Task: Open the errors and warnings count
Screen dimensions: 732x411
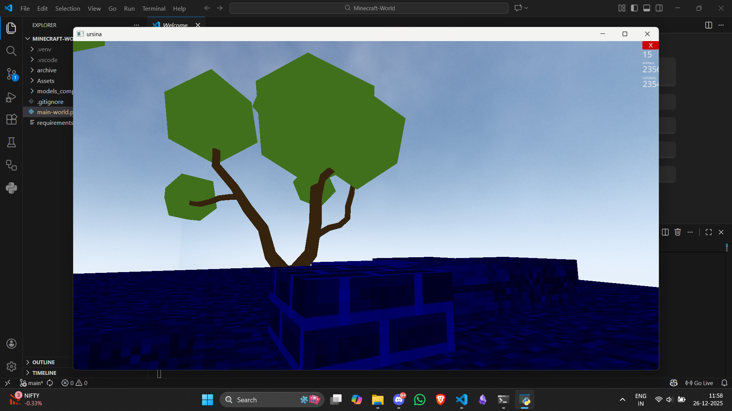Action: coord(74,383)
